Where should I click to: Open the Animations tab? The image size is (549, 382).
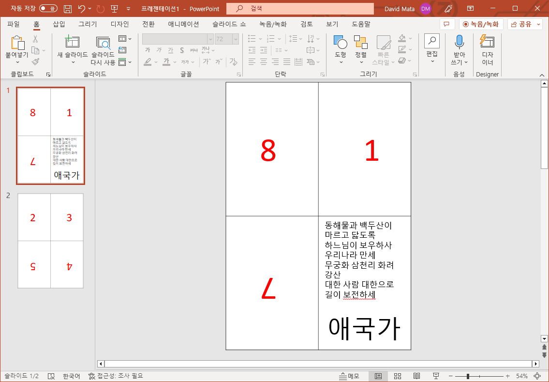pos(183,24)
